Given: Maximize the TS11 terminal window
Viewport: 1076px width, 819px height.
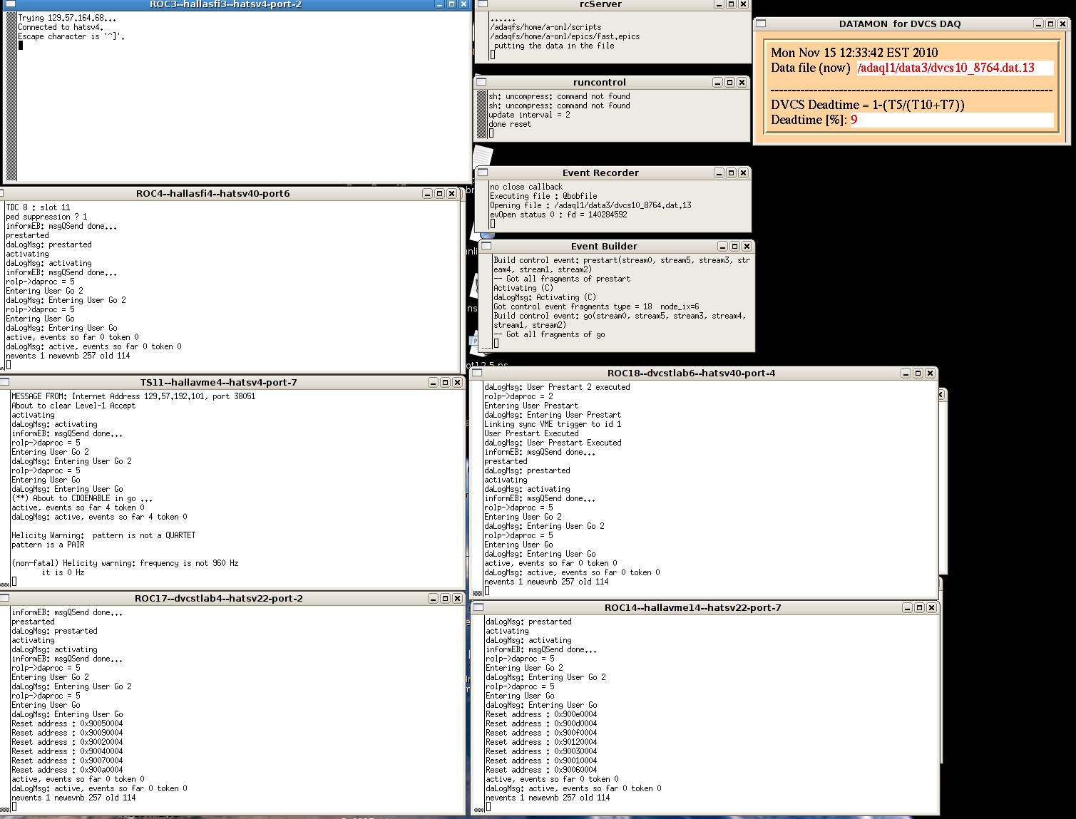Looking at the screenshot, I should click(x=445, y=382).
